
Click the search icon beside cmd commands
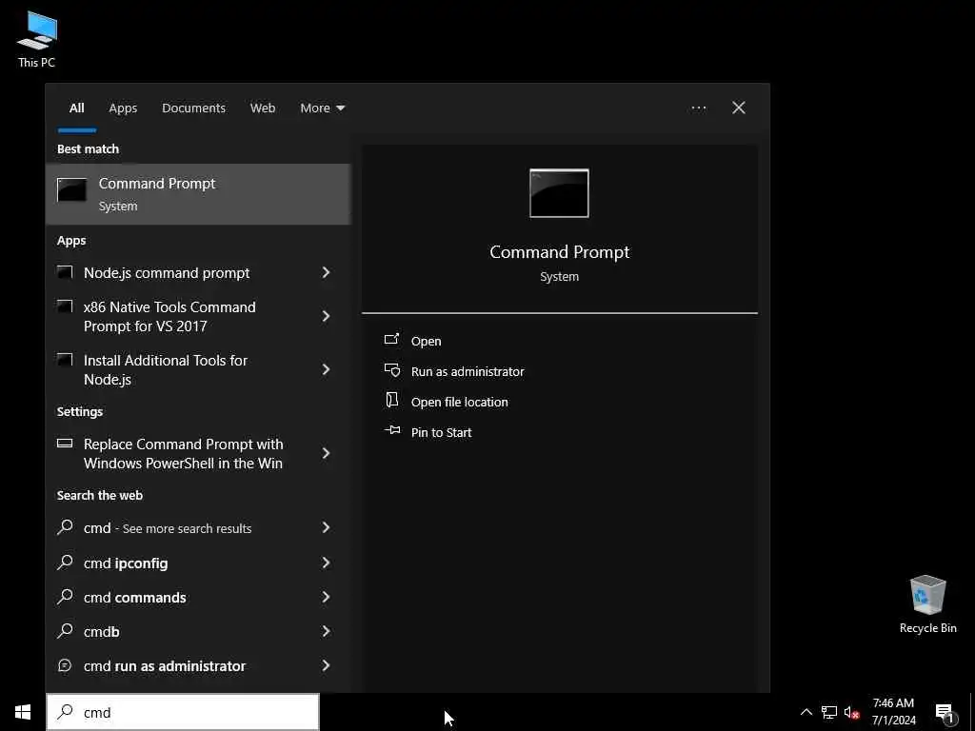coord(65,596)
